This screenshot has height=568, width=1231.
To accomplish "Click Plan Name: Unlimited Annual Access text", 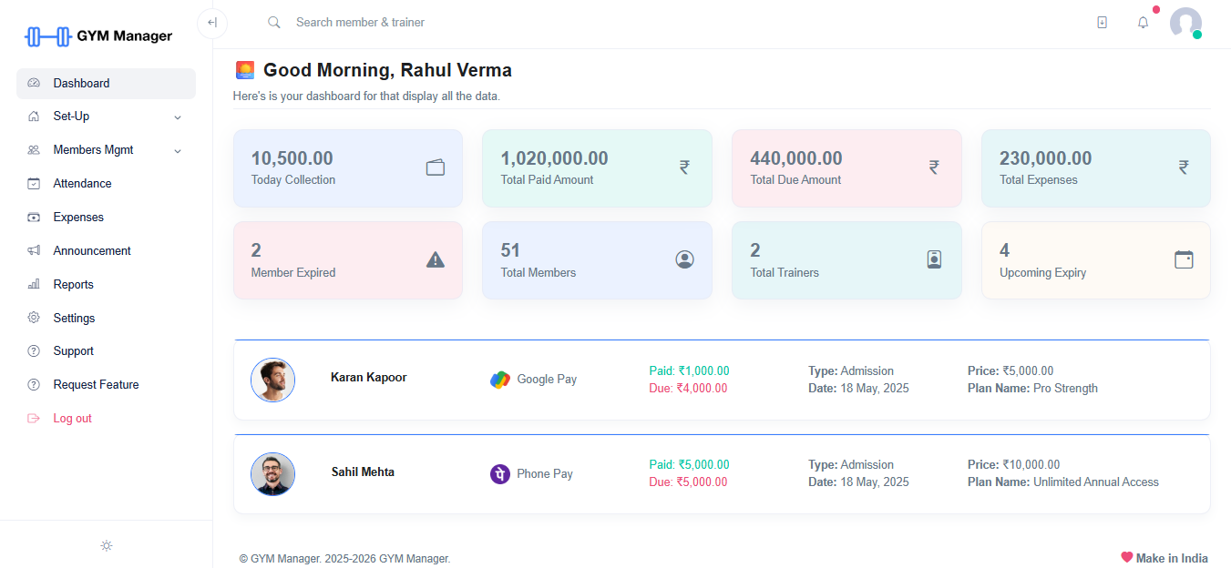I will 1063,482.
